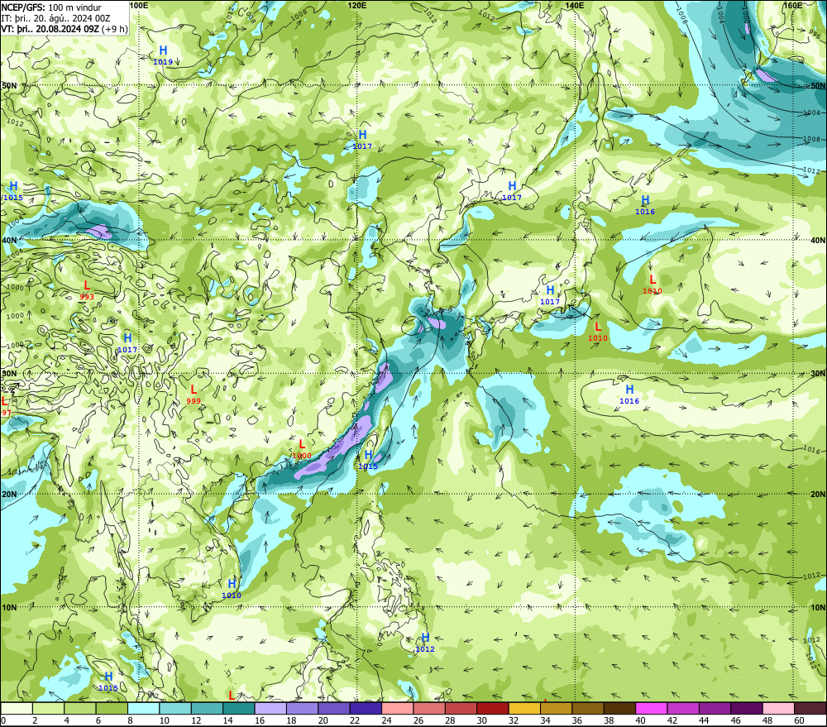Click the 160E longitude label
This screenshot has width=827, height=727.
[x=793, y=5]
